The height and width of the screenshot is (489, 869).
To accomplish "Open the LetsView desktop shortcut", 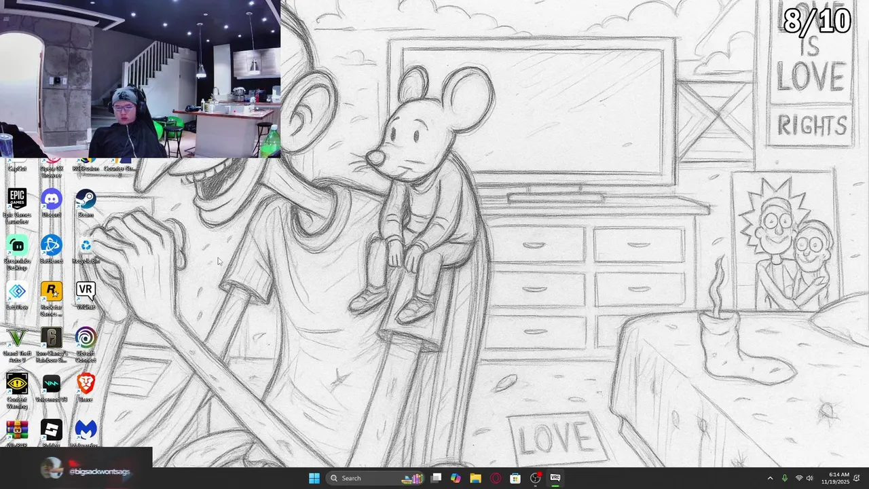I will [x=17, y=295].
